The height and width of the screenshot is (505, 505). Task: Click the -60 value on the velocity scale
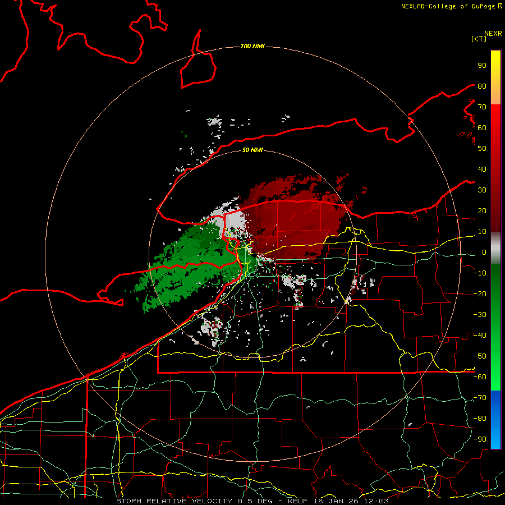click(x=480, y=377)
